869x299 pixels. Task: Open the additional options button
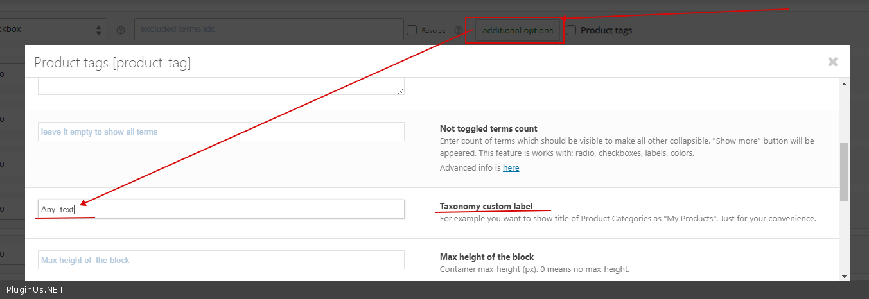517,30
